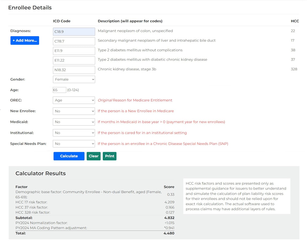Image resolution: width=307 pixels, height=248 pixels.
Task: Edit the C78.7 diagnosis code field
Action: [74, 41]
